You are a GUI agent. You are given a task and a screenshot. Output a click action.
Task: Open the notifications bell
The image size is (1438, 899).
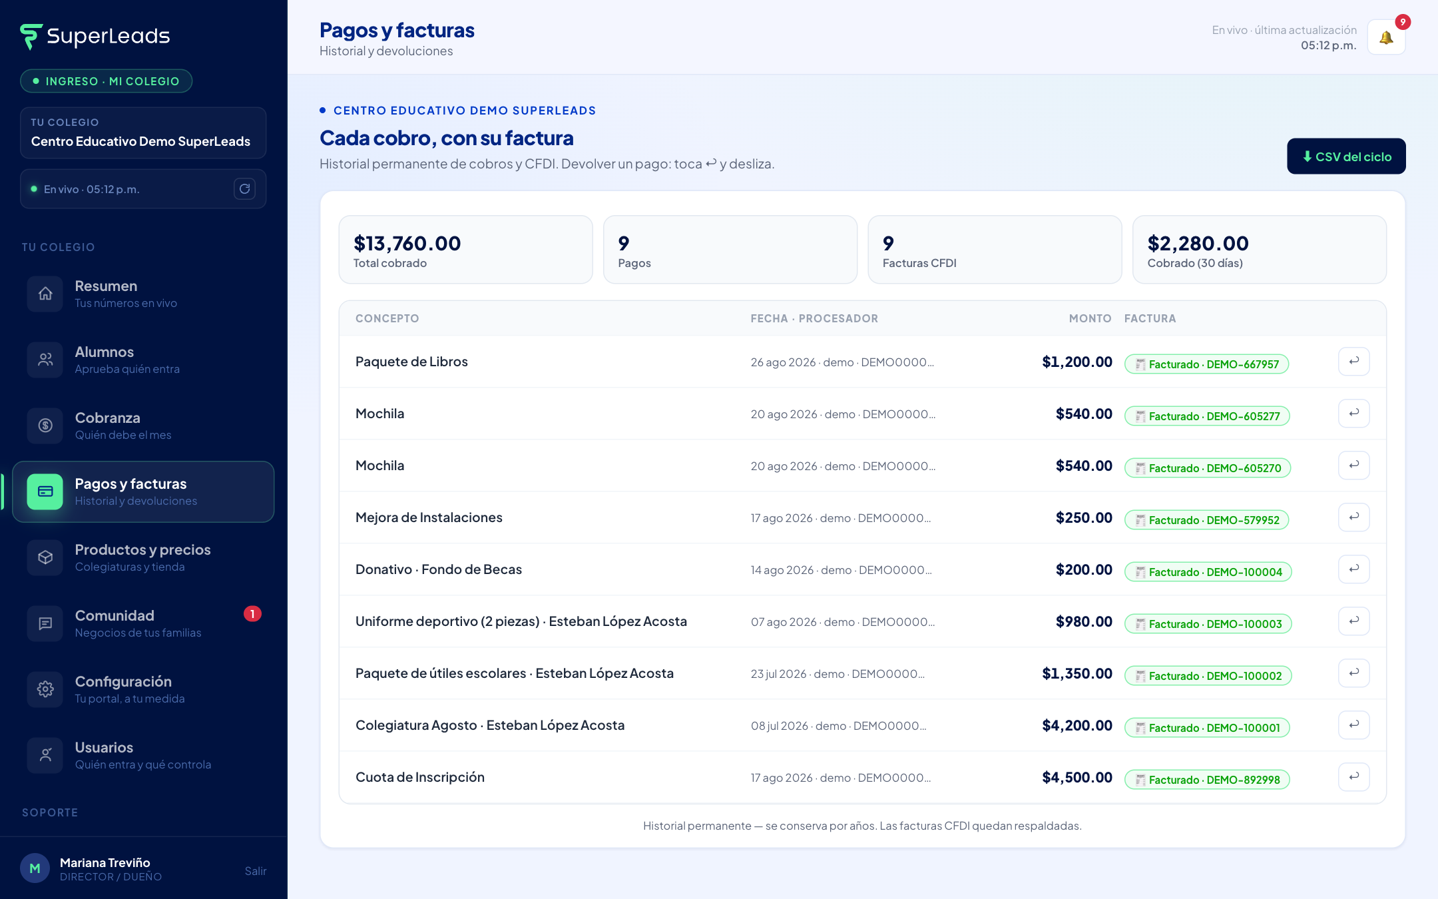(1386, 37)
